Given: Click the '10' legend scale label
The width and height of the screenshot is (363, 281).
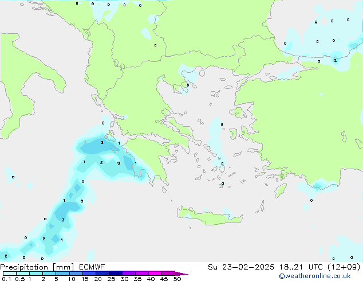Looking at the screenshot, I should tap(72, 279).
